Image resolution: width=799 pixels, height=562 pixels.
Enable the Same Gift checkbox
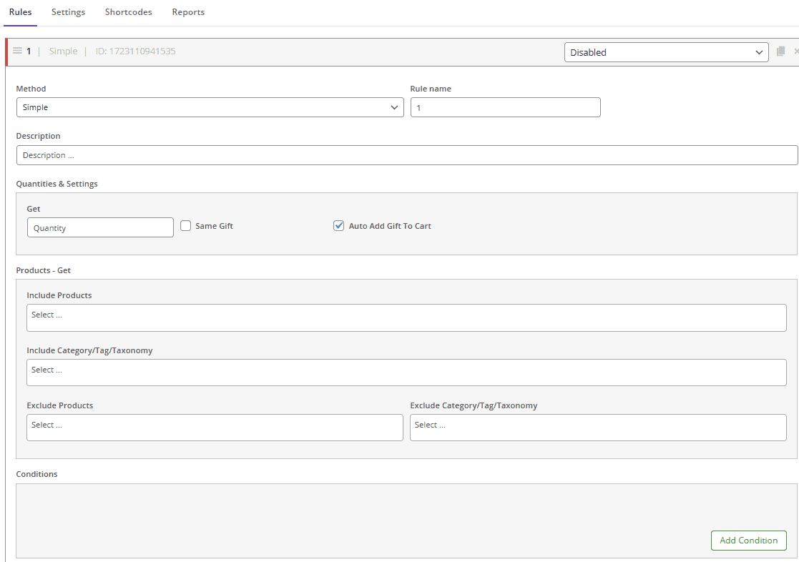(186, 226)
